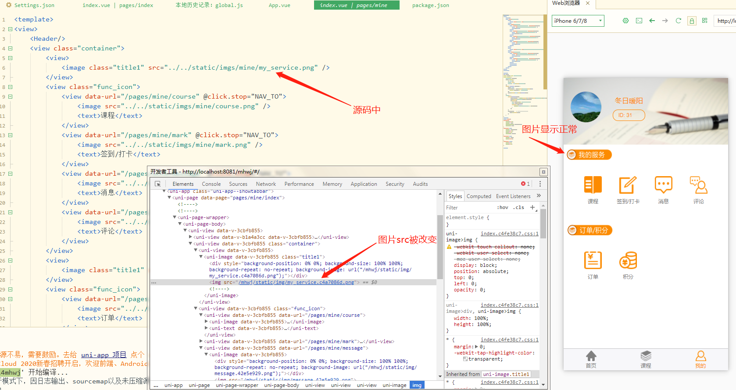The image size is (736, 390).
Task: Open the iPhone 6/7/8 device dropdown
Action: 578,21
